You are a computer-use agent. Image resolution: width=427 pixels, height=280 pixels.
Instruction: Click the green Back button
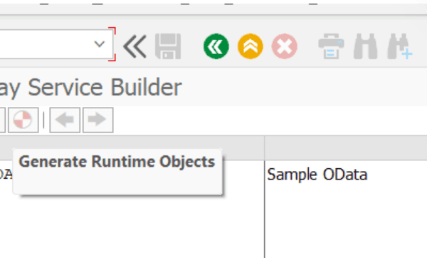click(x=216, y=46)
